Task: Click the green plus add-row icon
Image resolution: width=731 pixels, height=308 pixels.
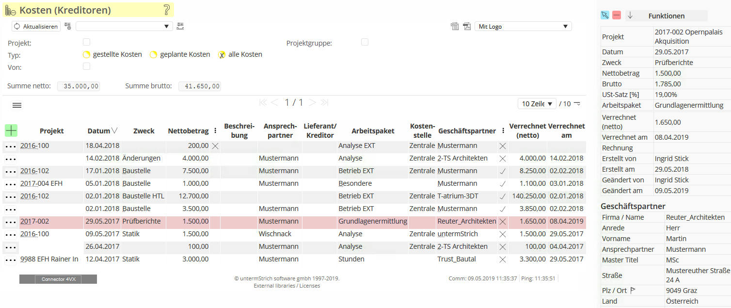Action: [11, 130]
